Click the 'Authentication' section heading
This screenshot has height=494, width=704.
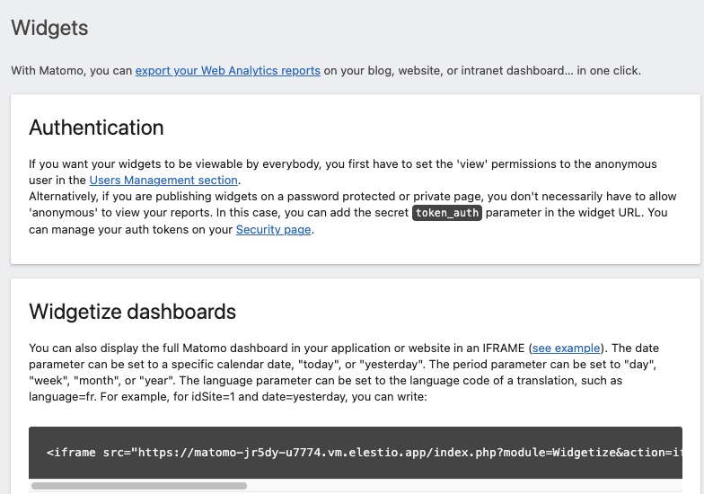[96, 128]
